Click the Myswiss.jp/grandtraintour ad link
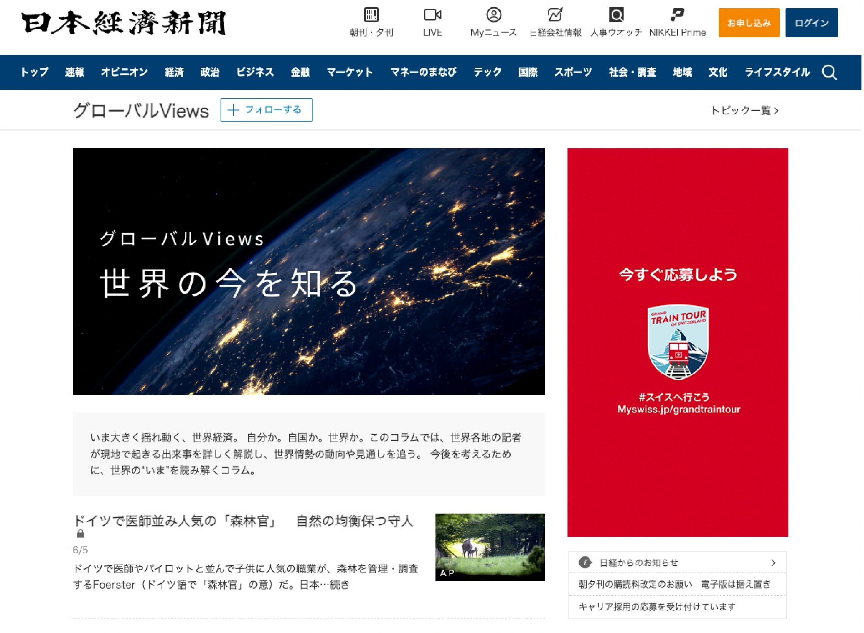The image size is (864, 633). click(679, 409)
